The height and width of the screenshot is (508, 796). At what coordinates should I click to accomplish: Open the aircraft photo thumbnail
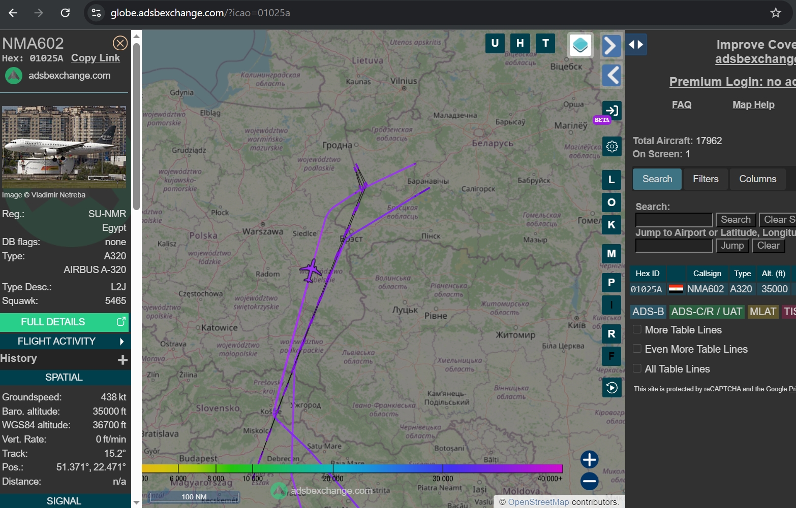(x=64, y=147)
